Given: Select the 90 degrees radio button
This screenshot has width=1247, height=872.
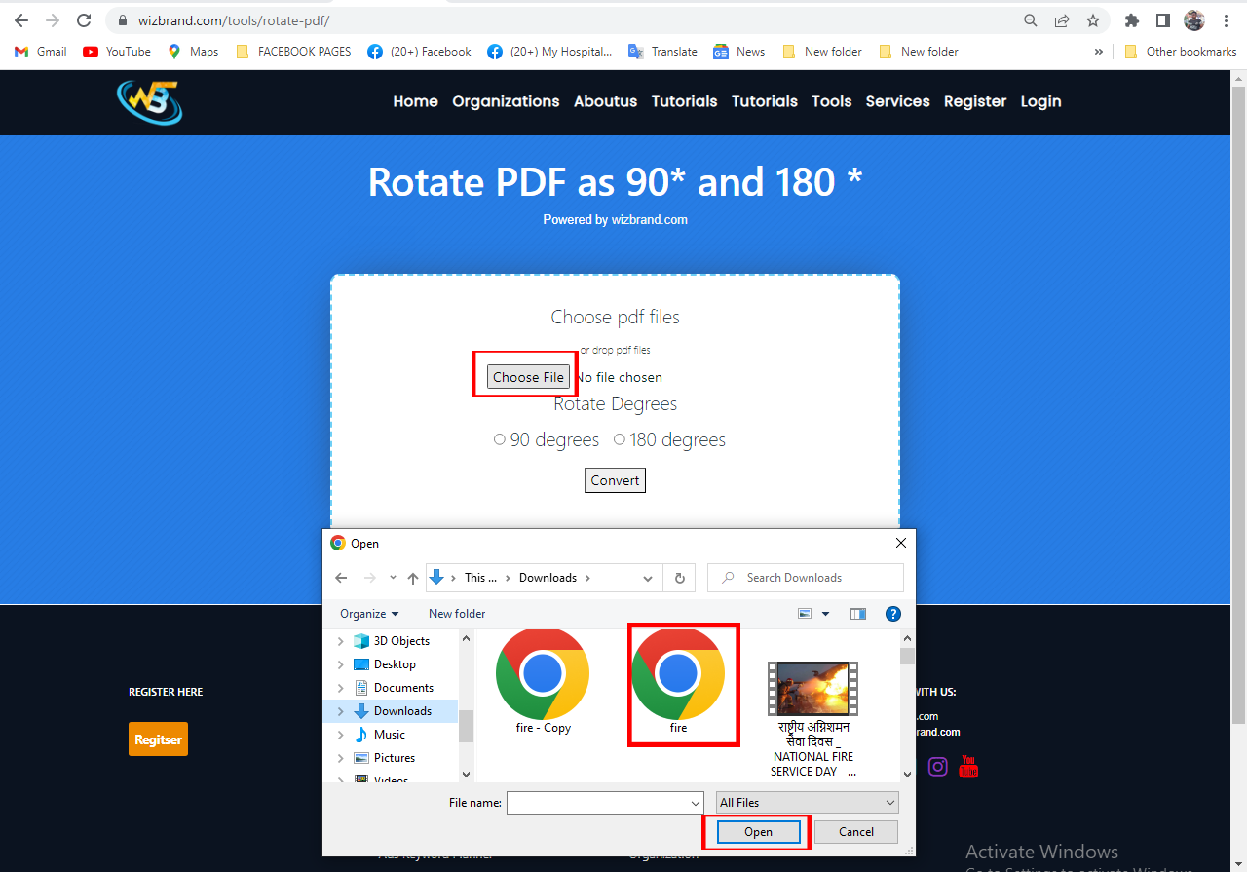Looking at the screenshot, I should (500, 440).
